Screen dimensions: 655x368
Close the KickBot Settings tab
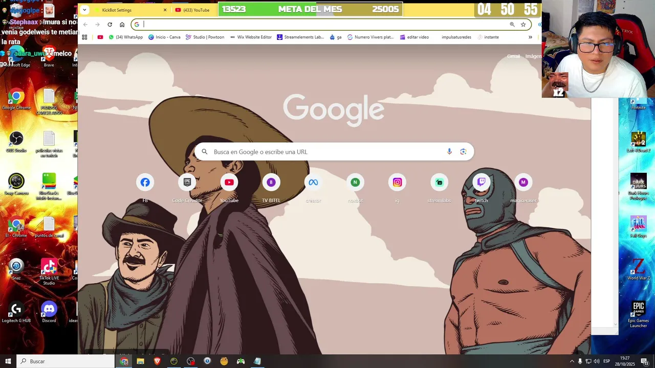click(165, 10)
